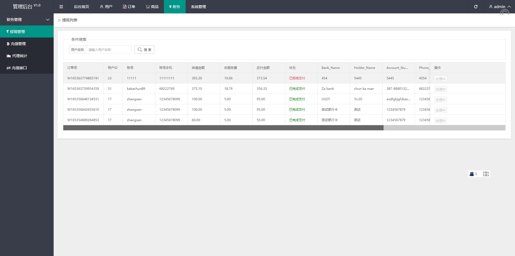Click the sidebar collapse hamburger icon

[x=61, y=7]
